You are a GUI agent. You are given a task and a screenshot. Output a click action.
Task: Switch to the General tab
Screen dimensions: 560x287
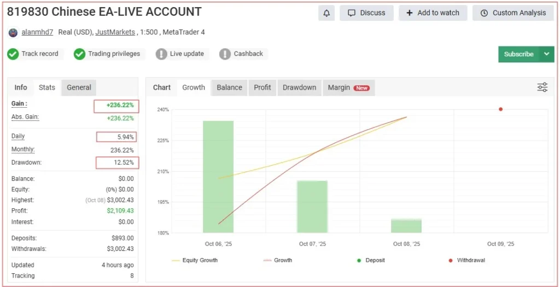[x=79, y=87]
